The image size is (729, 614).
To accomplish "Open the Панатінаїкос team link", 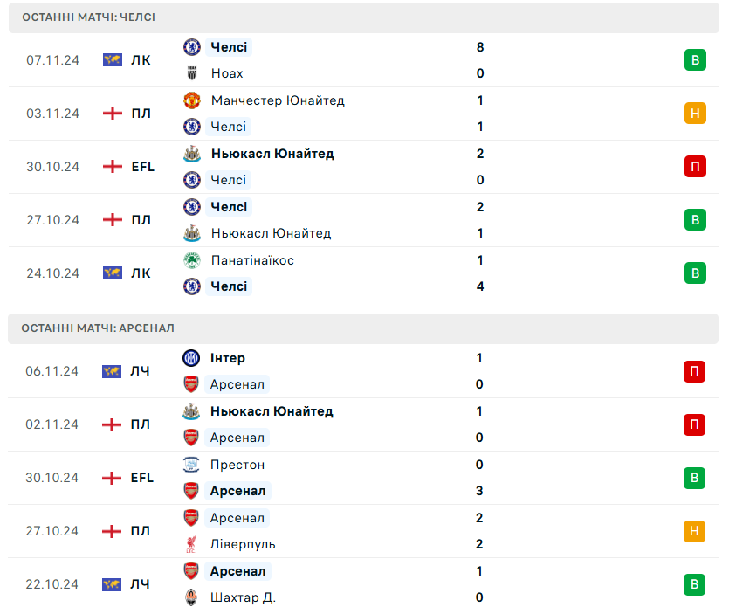I will [x=252, y=260].
